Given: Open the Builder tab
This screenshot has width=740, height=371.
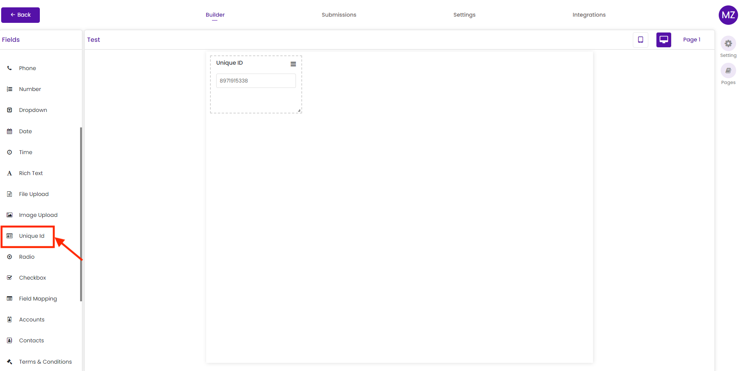Looking at the screenshot, I should coord(215,15).
